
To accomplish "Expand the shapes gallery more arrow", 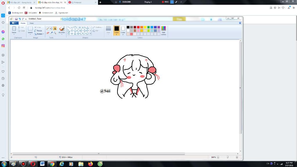I will coord(90,34).
